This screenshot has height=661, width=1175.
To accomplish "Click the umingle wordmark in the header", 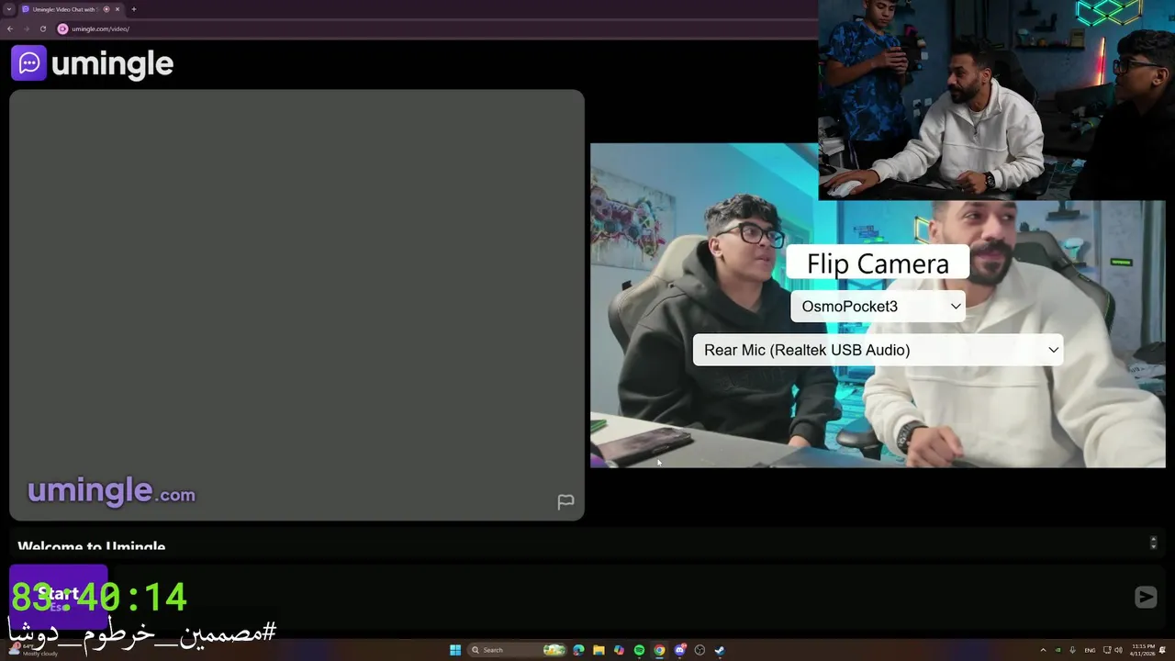I will pos(112,63).
